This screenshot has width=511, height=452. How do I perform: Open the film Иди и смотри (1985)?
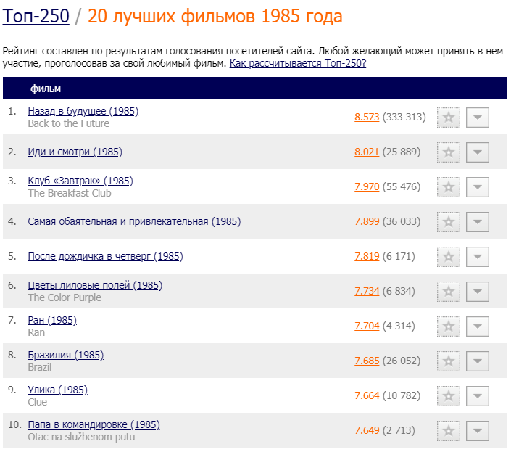click(75, 152)
